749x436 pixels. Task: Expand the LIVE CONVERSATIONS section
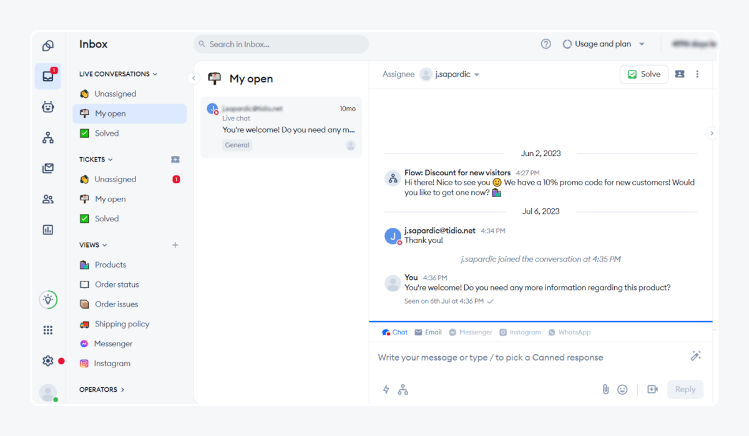(x=118, y=74)
